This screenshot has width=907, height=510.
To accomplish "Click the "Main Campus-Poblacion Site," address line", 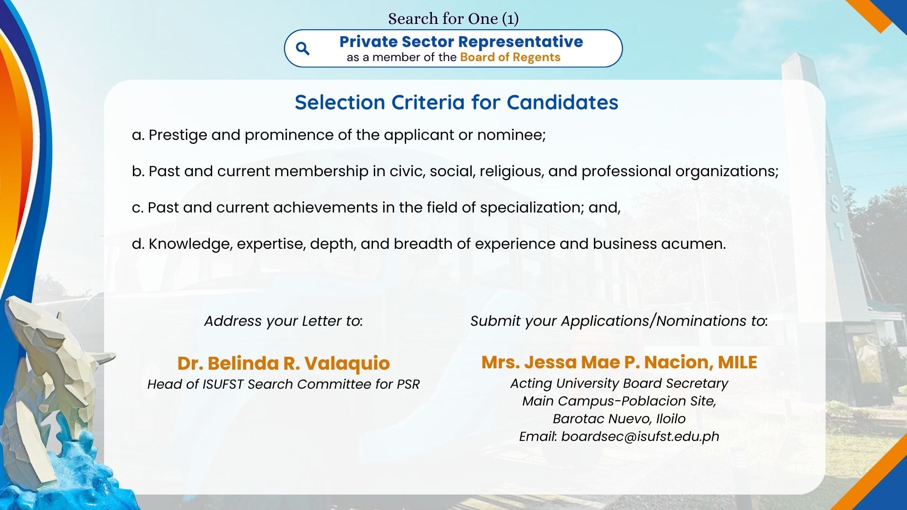I will (x=619, y=401).
